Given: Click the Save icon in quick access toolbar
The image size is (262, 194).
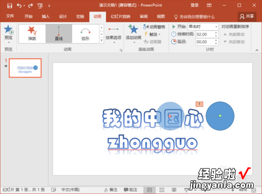Looking at the screenshot, I should coord(9,6).
